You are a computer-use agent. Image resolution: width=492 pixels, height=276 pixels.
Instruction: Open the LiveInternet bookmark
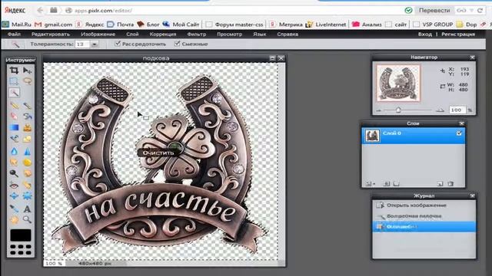click(x=326, y=24)
